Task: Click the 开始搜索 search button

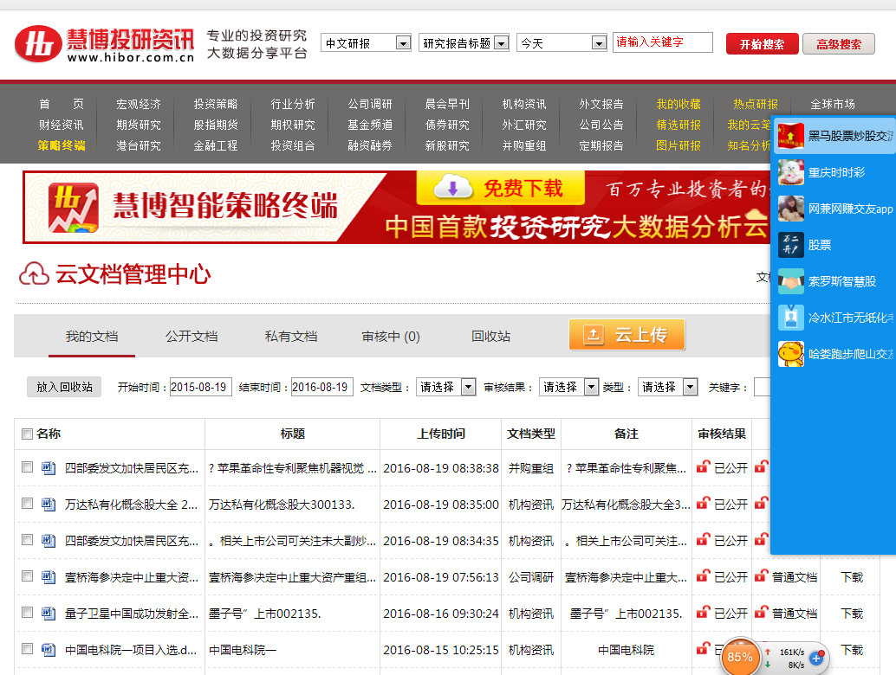Action: pyautogui.click(x=761, y=42)
